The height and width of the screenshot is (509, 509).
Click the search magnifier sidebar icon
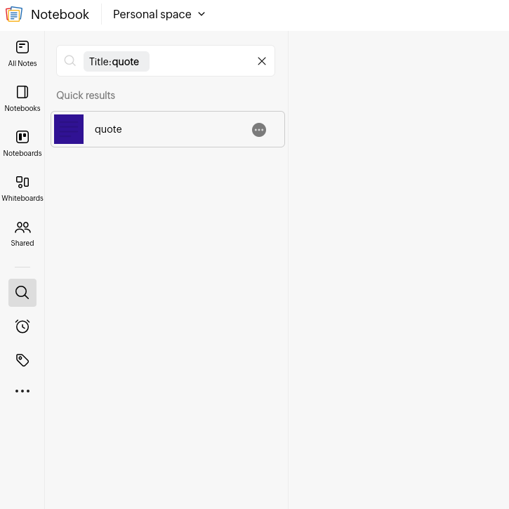coord(22,293)
